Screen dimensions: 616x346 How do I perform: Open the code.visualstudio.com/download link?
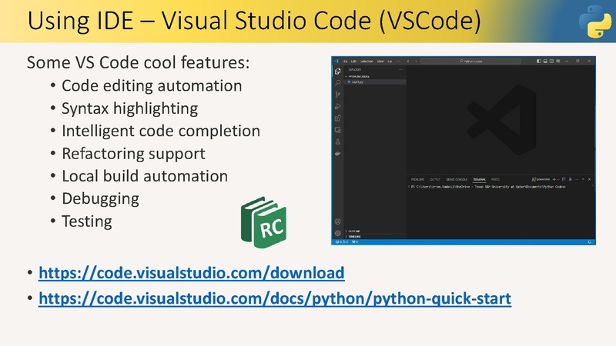pyautogui.click(x=191, y=273)
